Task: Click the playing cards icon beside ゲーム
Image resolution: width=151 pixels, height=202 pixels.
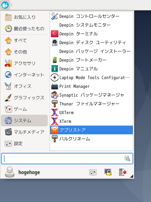Action: tap(8, 109)
